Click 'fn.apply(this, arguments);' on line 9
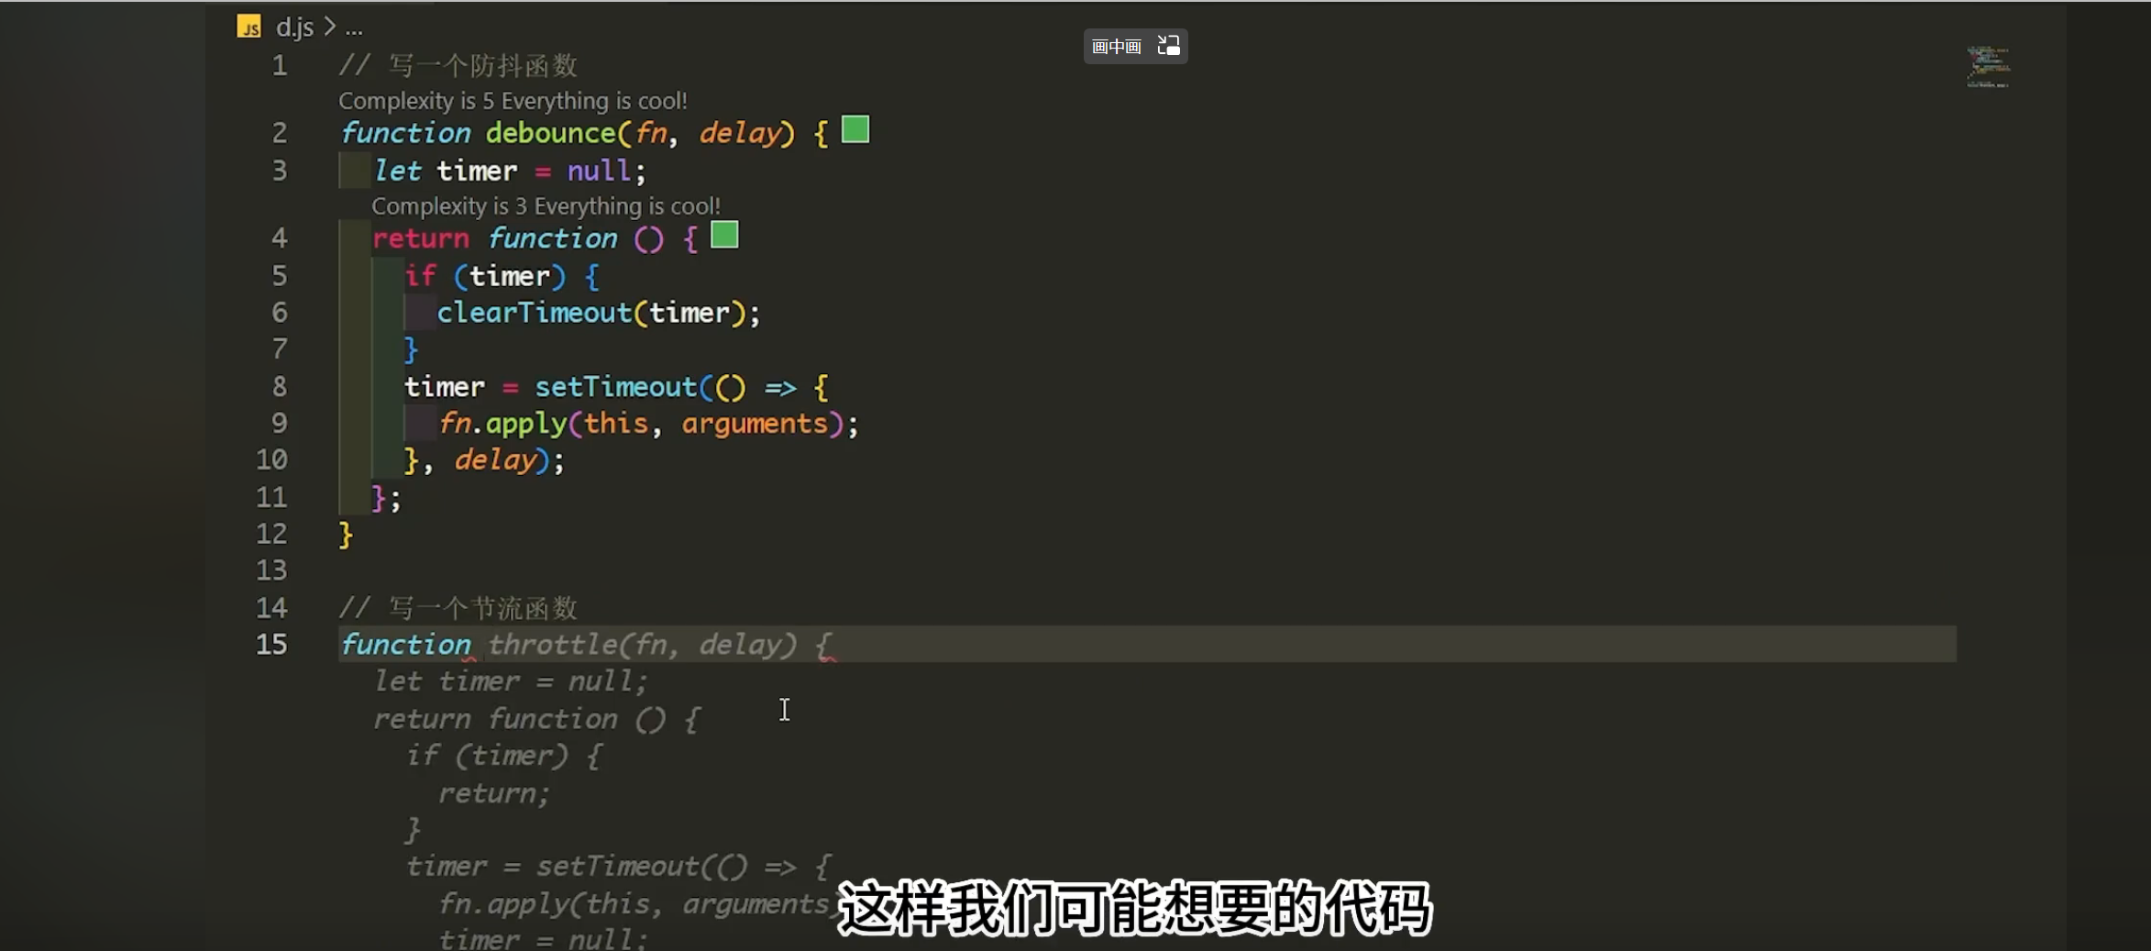Image resolution: width=2151 pixels, height=951 pixels. 648,424
